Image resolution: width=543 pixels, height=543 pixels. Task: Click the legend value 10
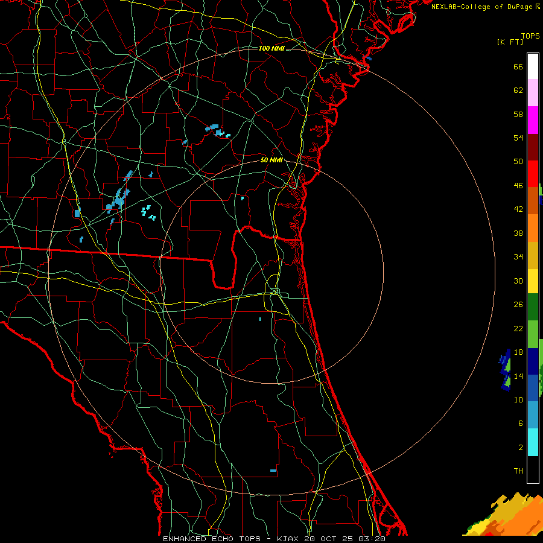pos(518,399)
